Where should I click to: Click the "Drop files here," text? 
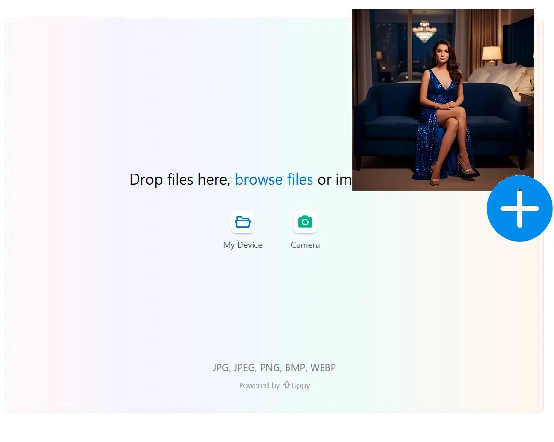click(x=180, y=179)
